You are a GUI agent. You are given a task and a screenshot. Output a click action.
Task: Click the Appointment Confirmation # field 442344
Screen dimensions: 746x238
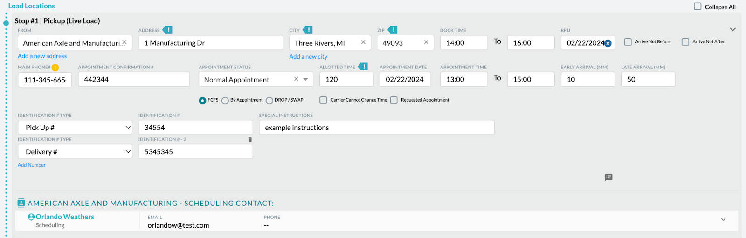[x=134, y=79]
